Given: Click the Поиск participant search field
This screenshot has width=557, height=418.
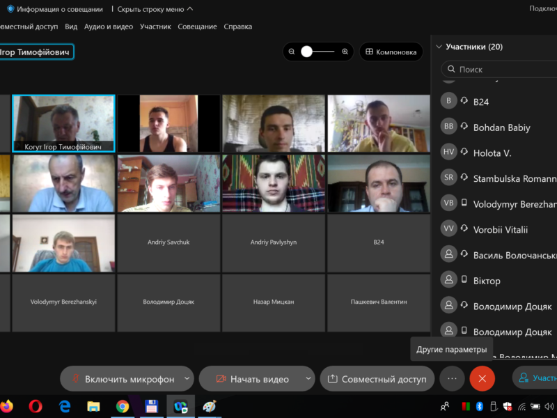Looking at the screenshot, I should (501, 69).
